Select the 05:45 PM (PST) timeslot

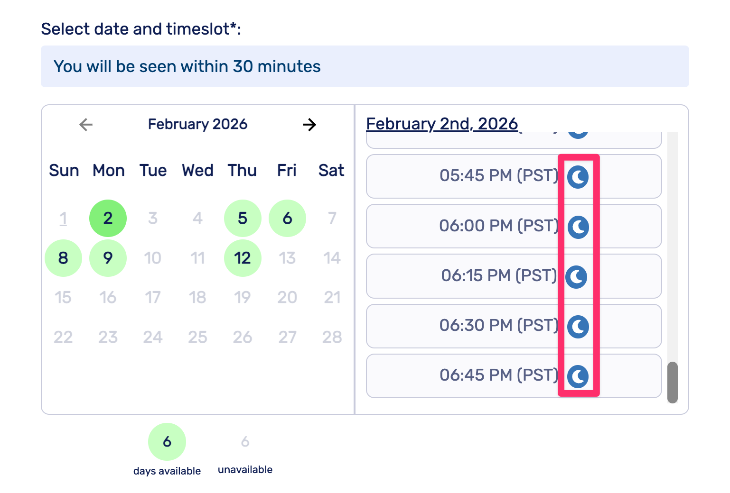coord(498,176)
